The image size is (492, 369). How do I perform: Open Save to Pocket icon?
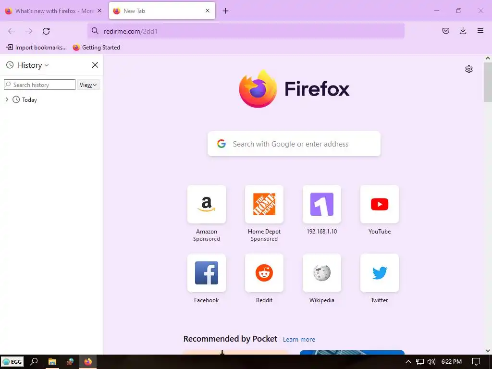446,31
